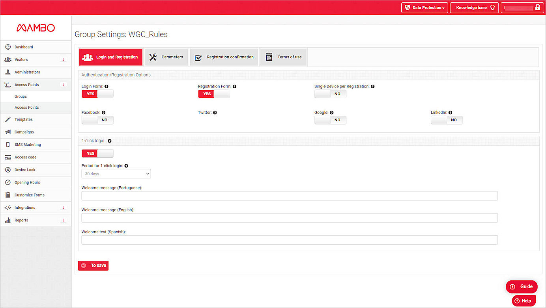Disable the Login Form toggle
546x308 pixels.
(97, 94)
